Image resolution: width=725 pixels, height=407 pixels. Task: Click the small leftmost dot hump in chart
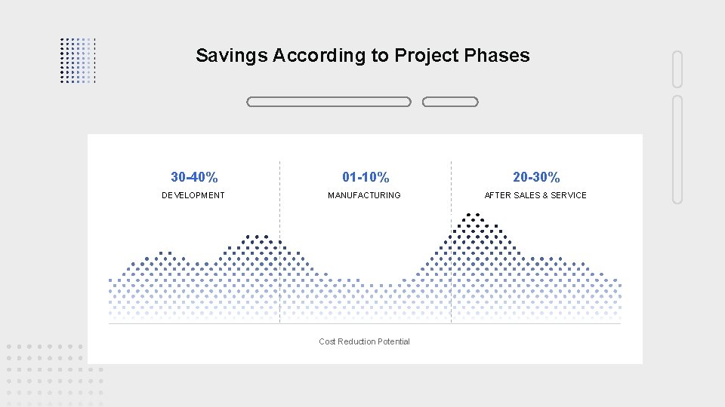click(163, 262)
